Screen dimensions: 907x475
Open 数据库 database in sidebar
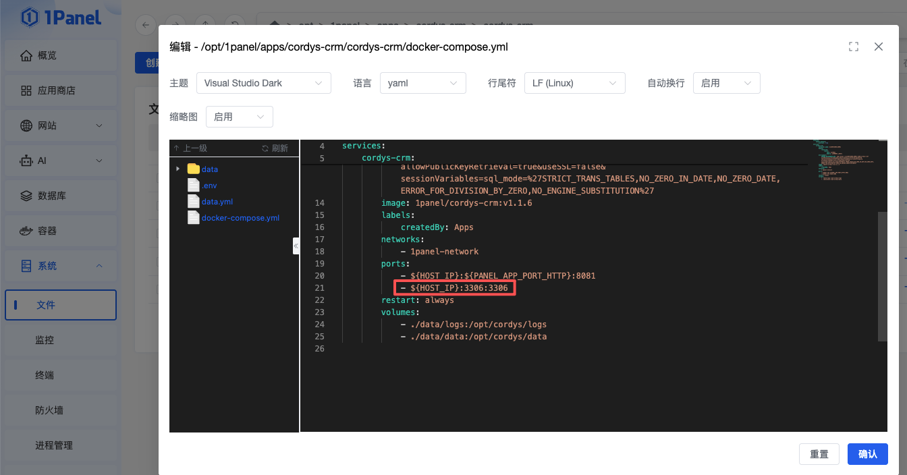tap(61, 196)
